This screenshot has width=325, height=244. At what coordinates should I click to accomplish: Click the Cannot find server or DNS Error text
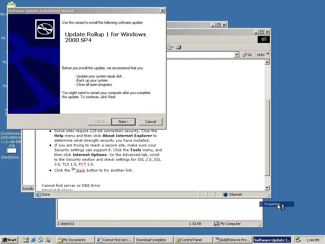pyautogui.click(x=71, y=186)
